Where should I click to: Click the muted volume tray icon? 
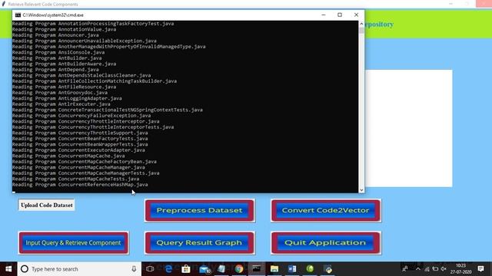point(444,269)
